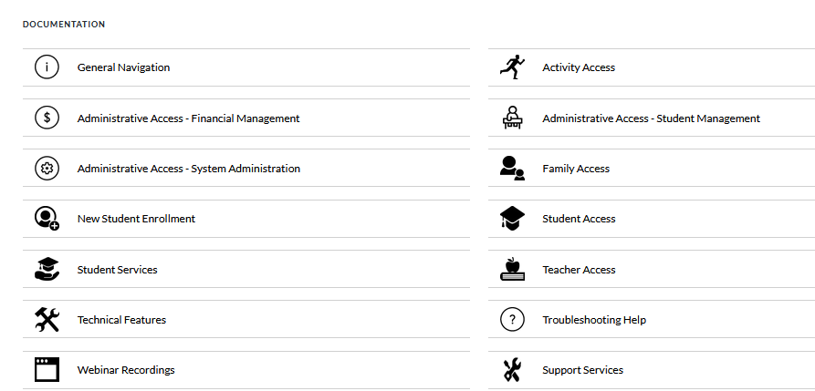
Task: Go to Family Access documentation
Action: (x=576, y=169)
